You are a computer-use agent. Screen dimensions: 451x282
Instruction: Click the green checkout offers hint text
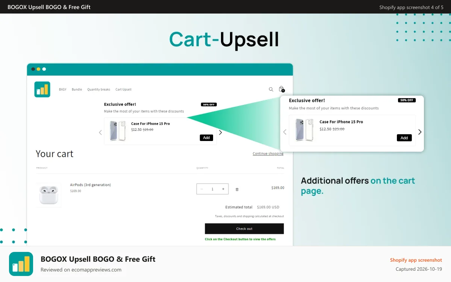tap(240, 239)
